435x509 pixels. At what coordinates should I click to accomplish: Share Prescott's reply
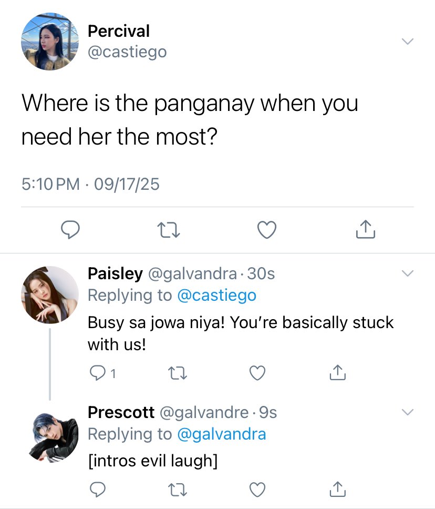pos(337,489)
